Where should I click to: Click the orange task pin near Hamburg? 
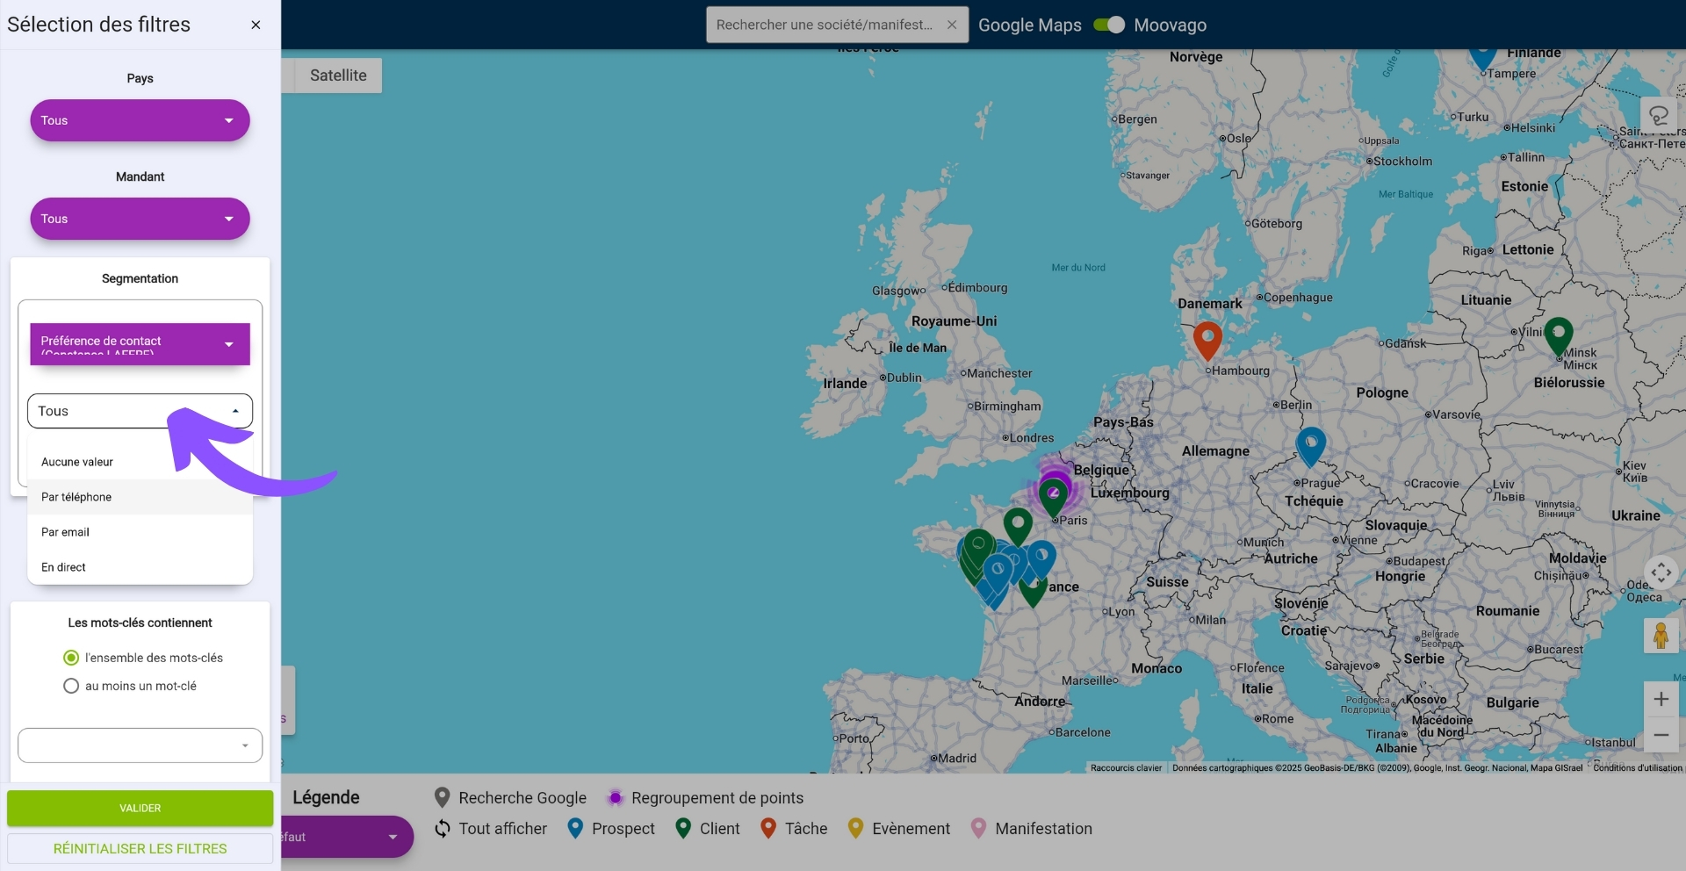1207,338
